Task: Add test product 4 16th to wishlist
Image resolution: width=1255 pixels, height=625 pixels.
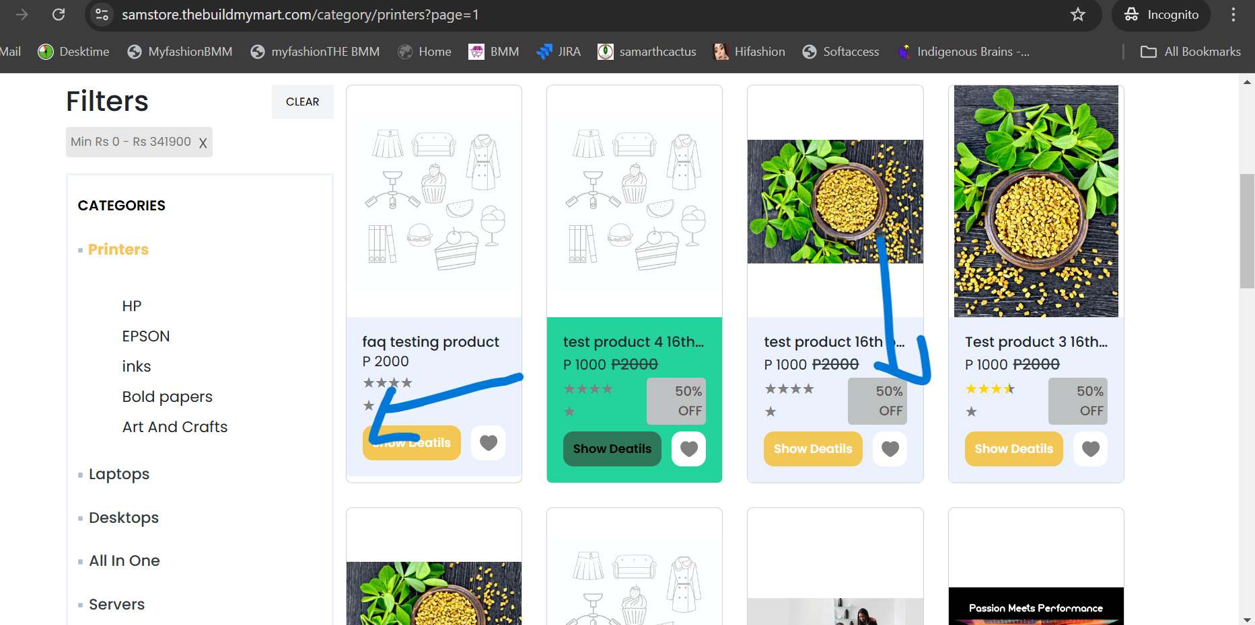Action: click(x=689, y=449)
